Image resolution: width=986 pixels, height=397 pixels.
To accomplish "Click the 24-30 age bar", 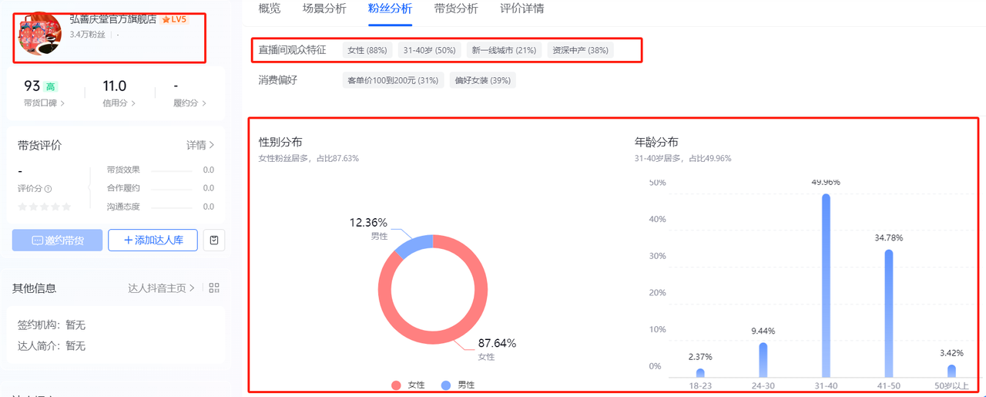I will click(763, 360).
